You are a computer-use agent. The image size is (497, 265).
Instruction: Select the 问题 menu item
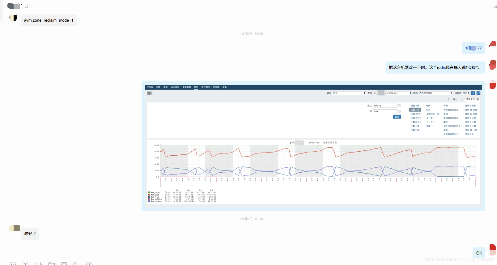[158, 87]
